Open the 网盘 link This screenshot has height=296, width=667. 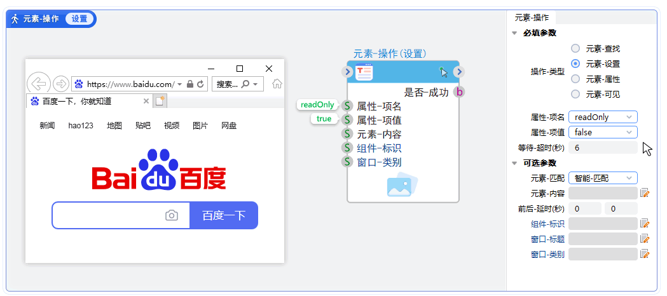229,126
